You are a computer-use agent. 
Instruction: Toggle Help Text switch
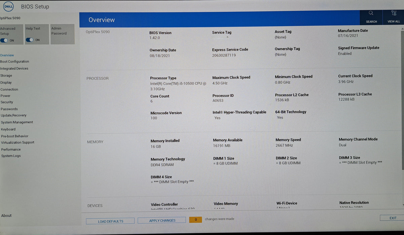[30, 40]
